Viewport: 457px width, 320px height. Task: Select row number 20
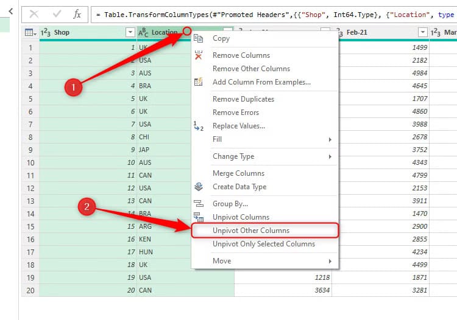click(30, 290)
